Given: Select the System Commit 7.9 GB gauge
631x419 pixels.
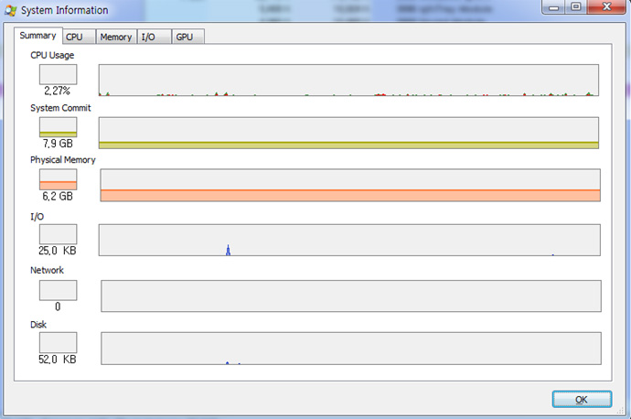Looking at the screenshot, I should click(58, 126).
